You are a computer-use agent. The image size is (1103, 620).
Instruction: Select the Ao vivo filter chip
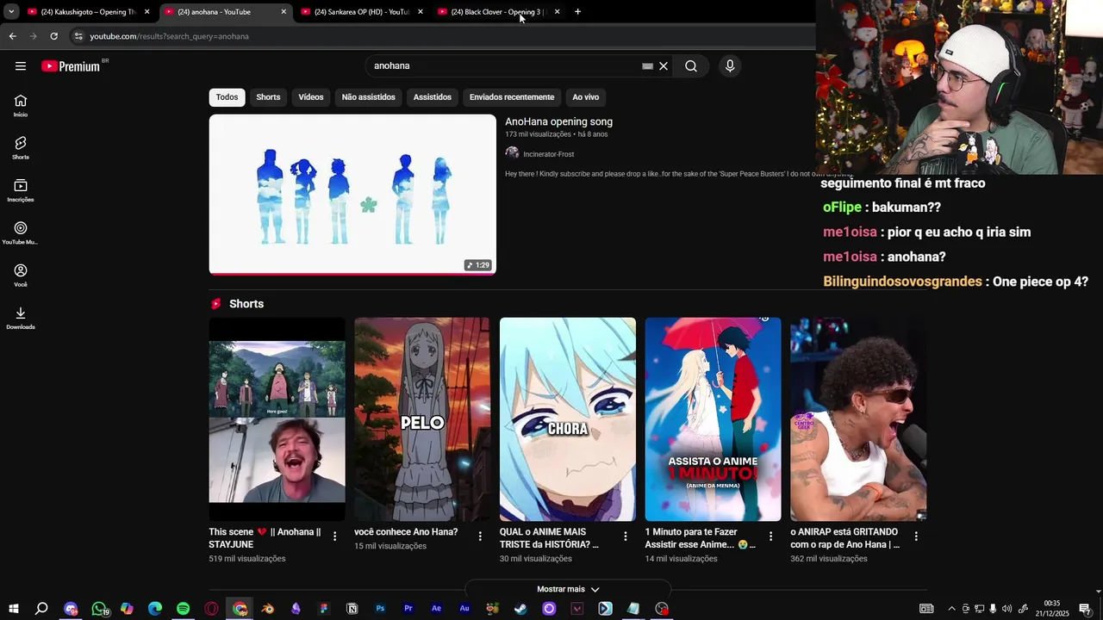click(x=586, y=97)
